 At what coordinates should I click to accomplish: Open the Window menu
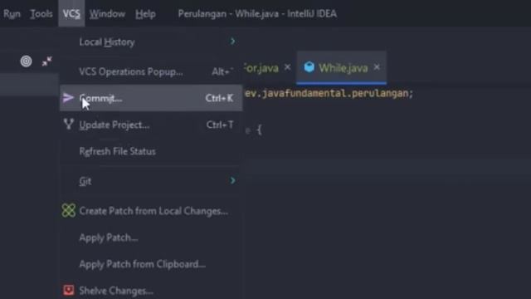pos(107,14)
